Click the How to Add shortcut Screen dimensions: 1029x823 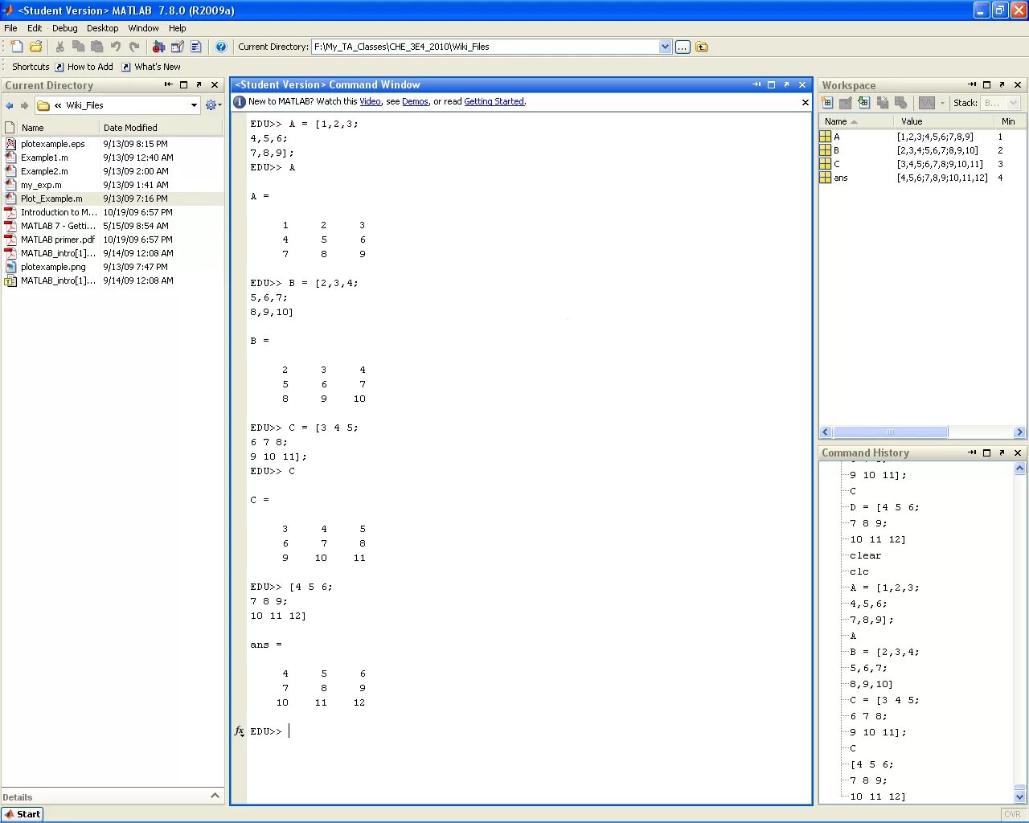[x=84, y=67]
